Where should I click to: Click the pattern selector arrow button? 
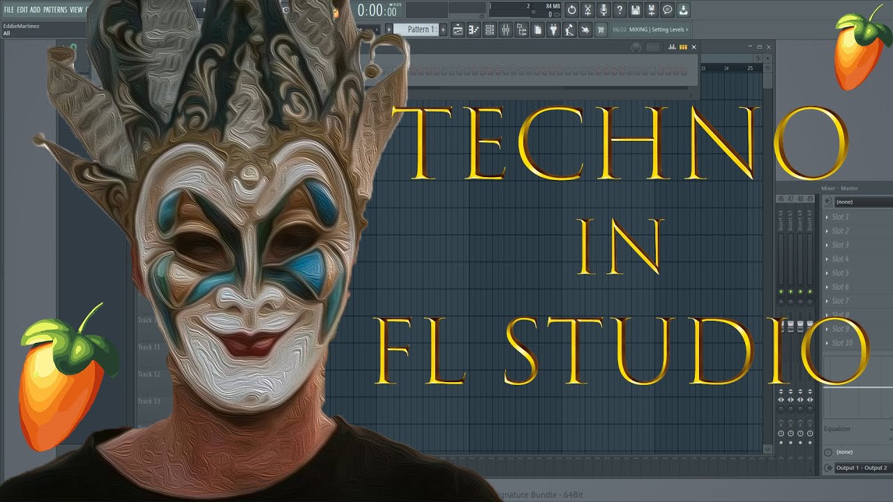click(x=389, y=29)
